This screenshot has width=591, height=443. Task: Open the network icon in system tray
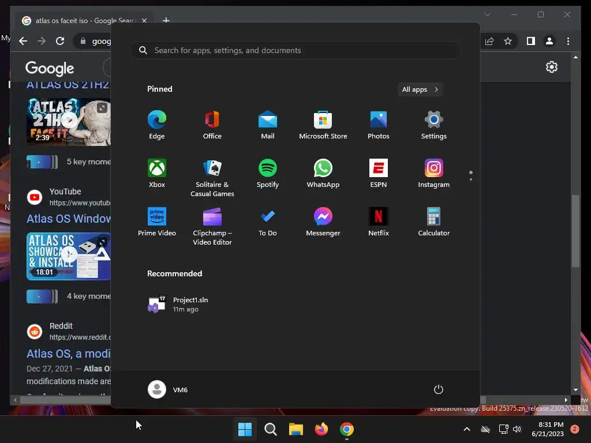click(x=503, y=429)
